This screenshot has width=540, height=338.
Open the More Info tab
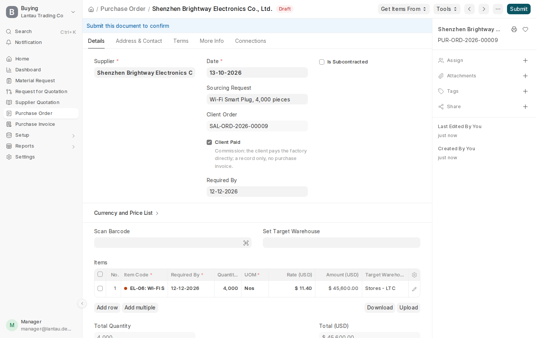212,41
